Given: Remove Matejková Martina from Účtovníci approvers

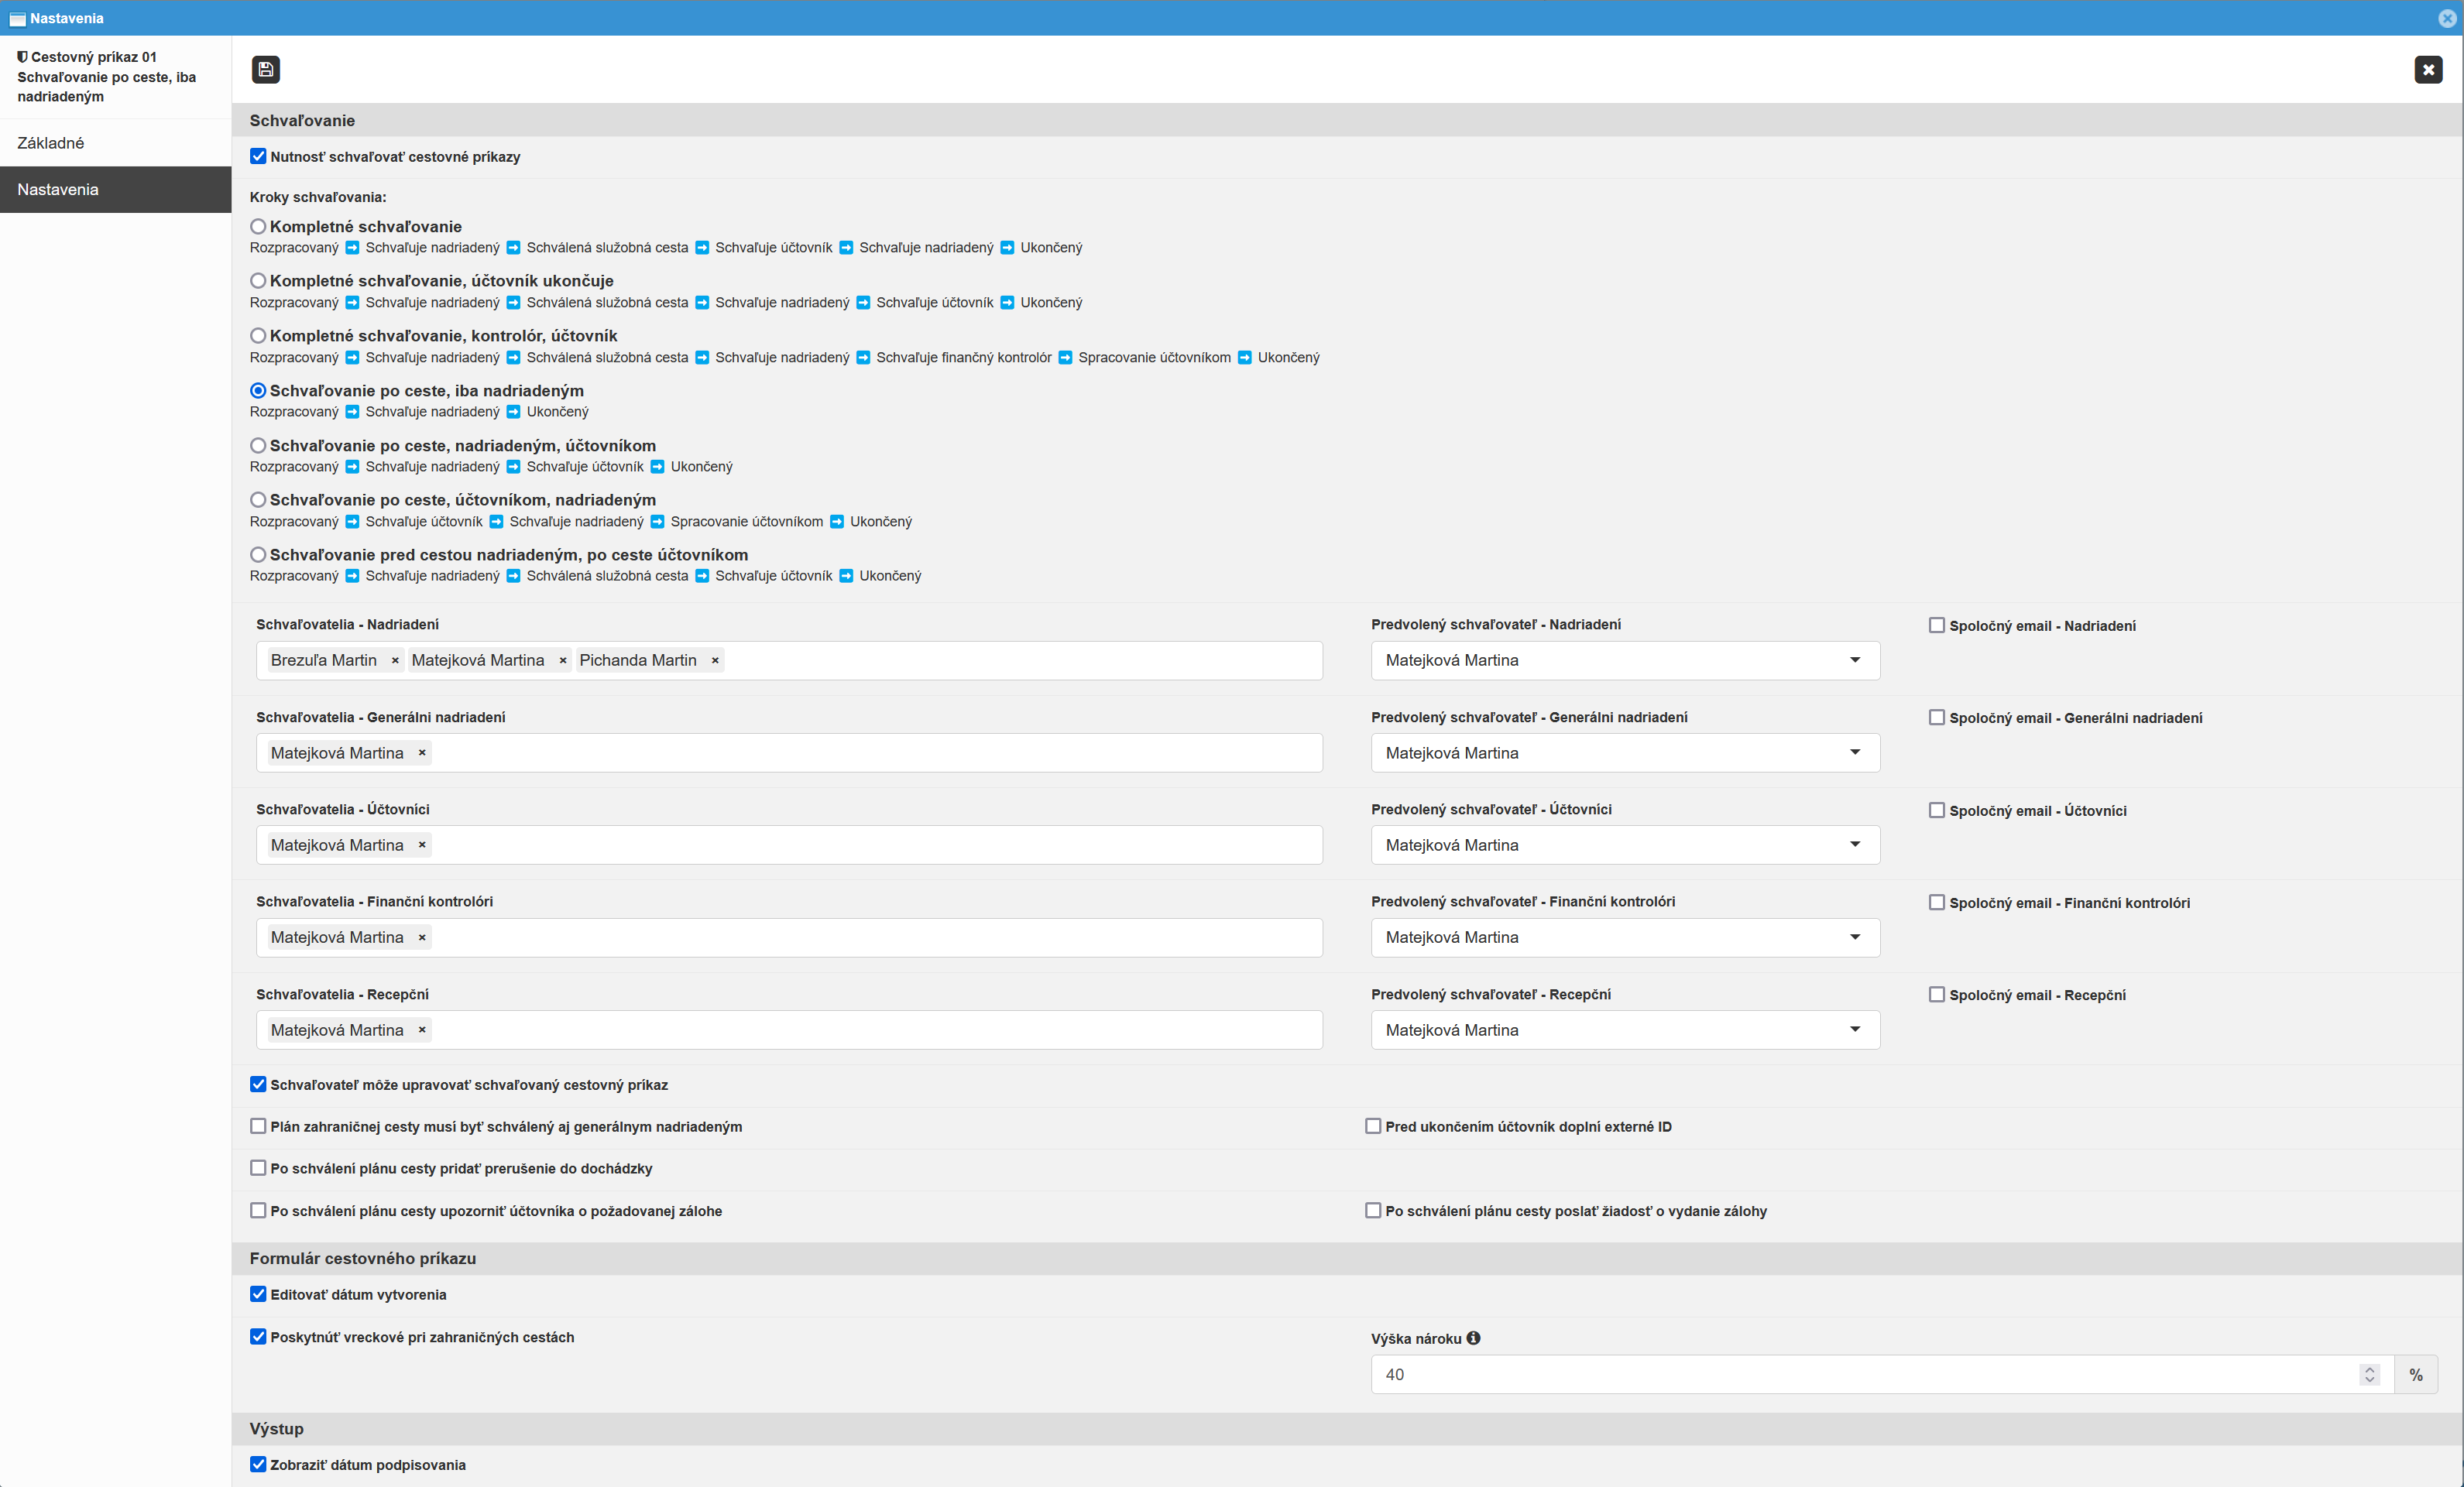Looking at the screenshot, I should tap(422, 845).
